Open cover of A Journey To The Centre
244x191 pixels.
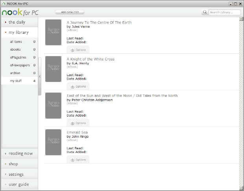pos(53,33)
